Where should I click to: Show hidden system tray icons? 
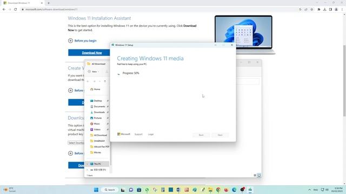click(x=309, y=190)
